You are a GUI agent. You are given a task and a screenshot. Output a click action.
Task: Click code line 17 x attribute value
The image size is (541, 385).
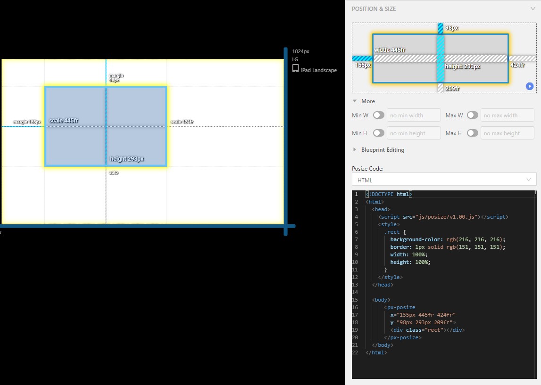click(x=426, y=315)
